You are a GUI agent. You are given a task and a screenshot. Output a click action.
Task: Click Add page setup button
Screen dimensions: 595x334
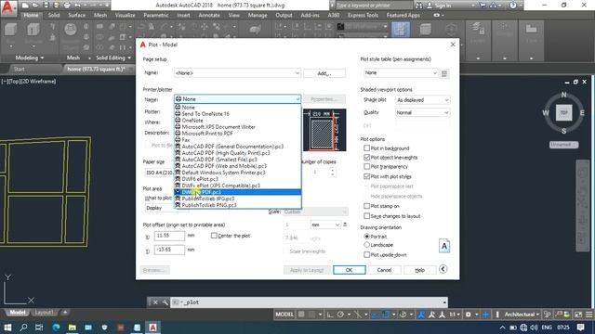tap(324, 73)
